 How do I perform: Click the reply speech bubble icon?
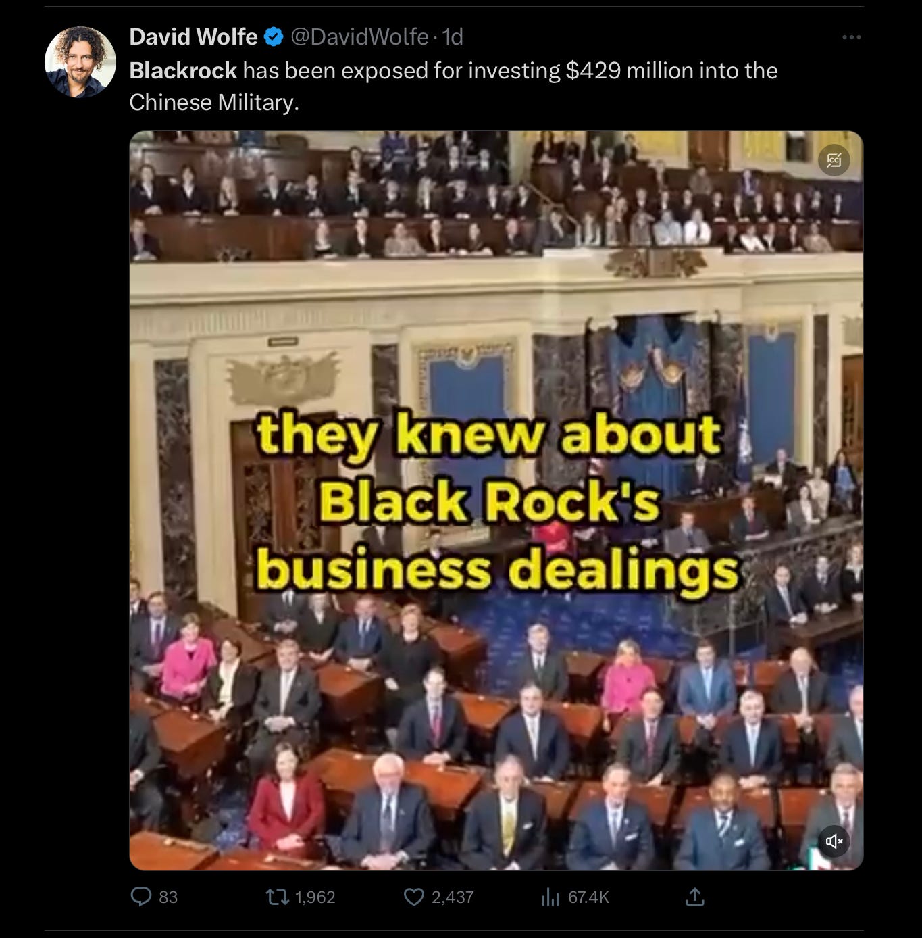(140, 897)
